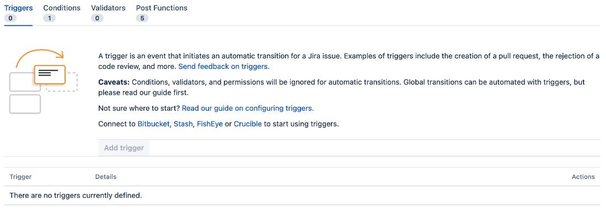Follow the Bitbucket link

153,125
